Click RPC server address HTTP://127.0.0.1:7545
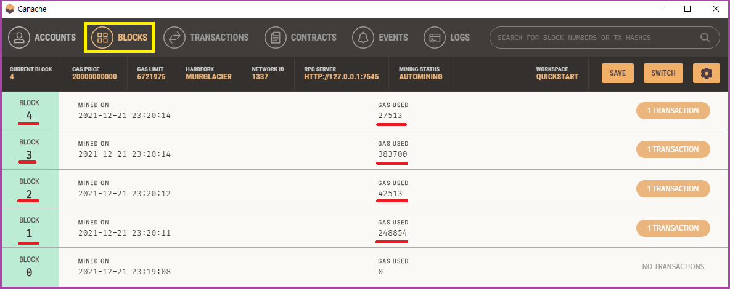This screenshot has width=730, height=289. pyautogui.click(x=341, y=77)
